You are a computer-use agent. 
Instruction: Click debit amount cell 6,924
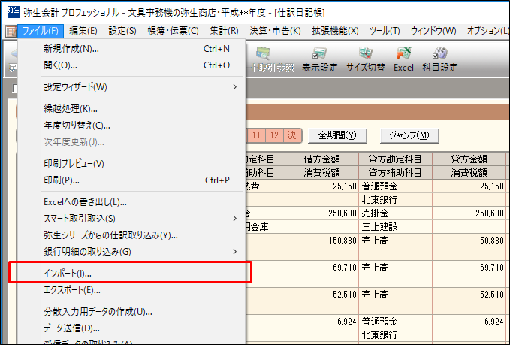tap(321, 321)
